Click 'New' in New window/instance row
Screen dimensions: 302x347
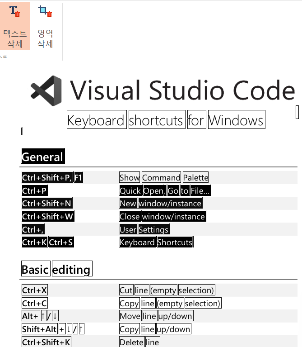pyautogui.click(x=128, y=204)
